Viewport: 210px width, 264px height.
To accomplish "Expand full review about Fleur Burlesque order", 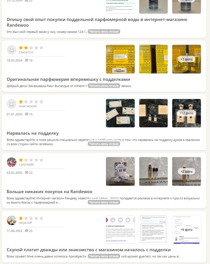I will pyautogui.click(x=104, y=86).
